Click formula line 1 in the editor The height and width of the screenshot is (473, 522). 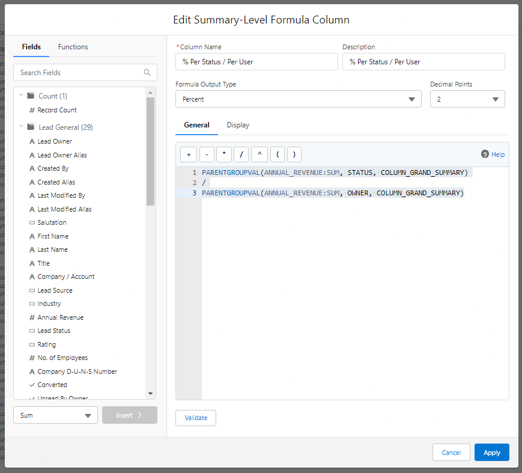coord(335,172)
